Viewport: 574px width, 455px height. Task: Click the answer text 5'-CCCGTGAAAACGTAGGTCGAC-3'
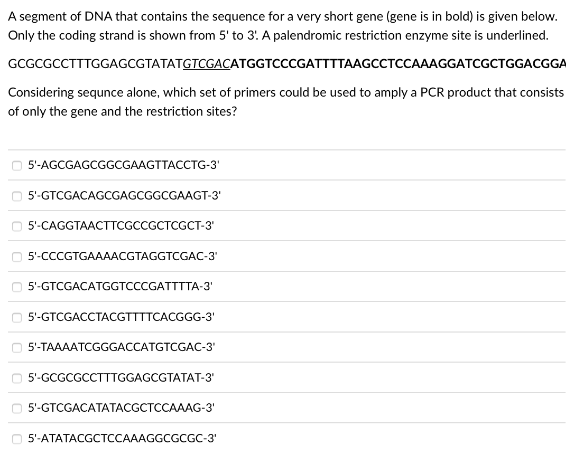click(123, 257)
